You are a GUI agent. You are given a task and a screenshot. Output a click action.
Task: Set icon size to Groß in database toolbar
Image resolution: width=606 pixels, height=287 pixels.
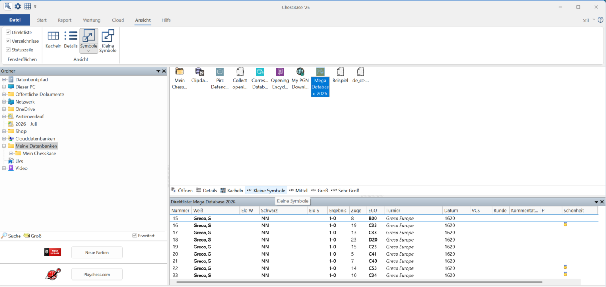[x=319, y=191]
